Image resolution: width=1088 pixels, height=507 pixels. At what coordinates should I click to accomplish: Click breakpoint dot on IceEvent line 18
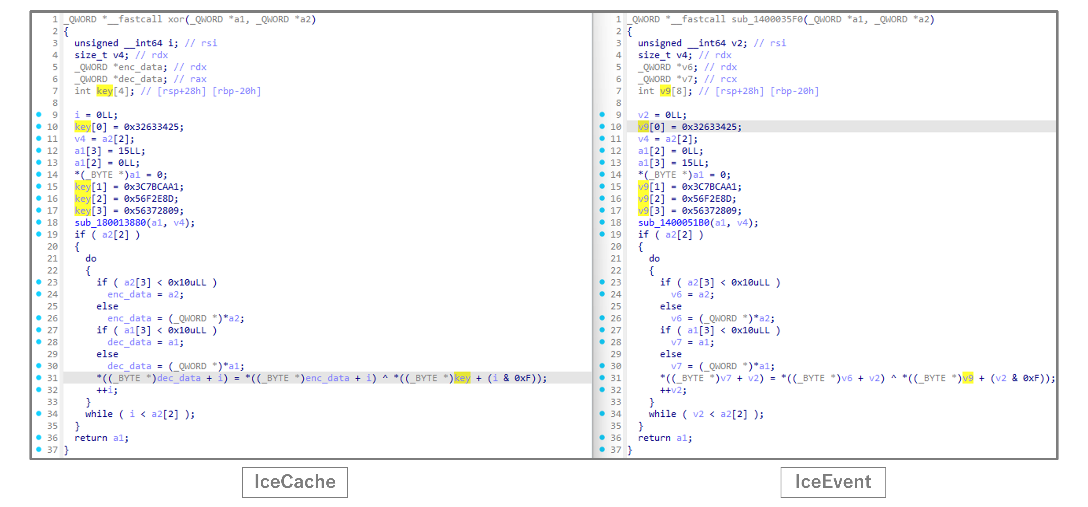point(602,222)
